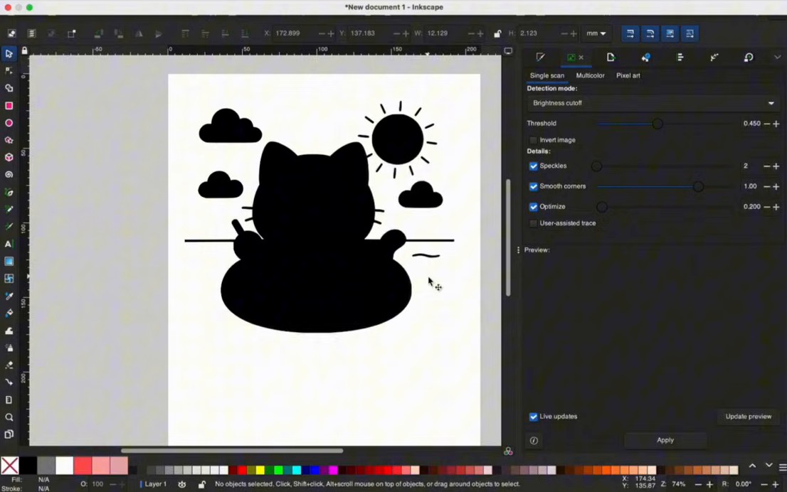This screenshot has width=787, height=492.
Task: Enable the Invert image checkbox
Action: (533, 141)
